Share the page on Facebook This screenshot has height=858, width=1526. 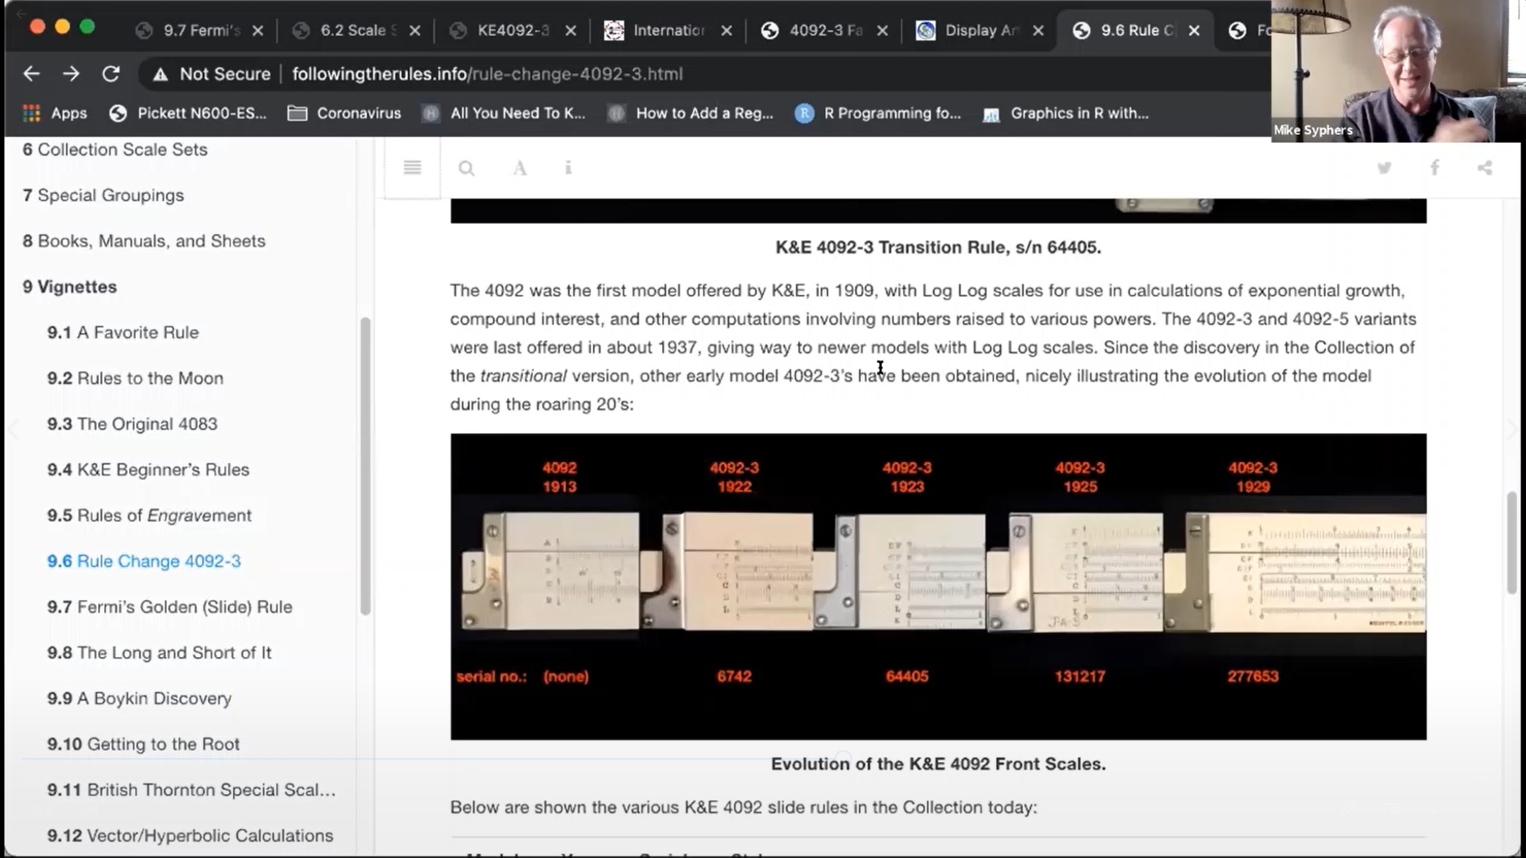point(1435,168)
